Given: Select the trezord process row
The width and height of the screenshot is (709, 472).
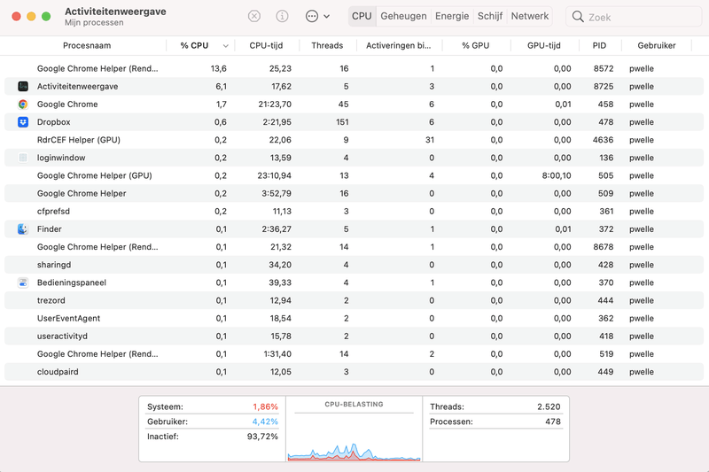Looking at the screenshot, I should [x=354, y=300].
